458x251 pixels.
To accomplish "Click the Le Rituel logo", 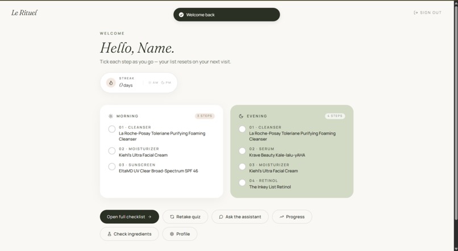I will pos(24,12).
